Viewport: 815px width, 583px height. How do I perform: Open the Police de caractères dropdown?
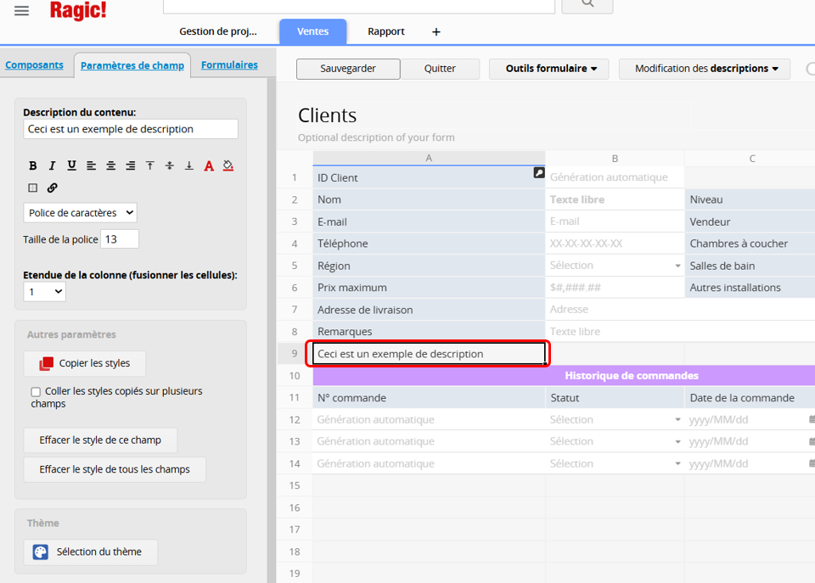click(80, 213)
